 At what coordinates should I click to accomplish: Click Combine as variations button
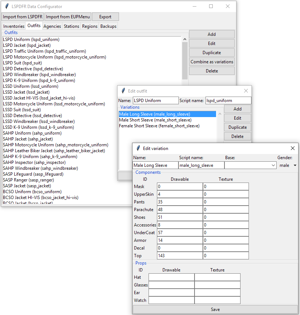(x=212, y=62)
